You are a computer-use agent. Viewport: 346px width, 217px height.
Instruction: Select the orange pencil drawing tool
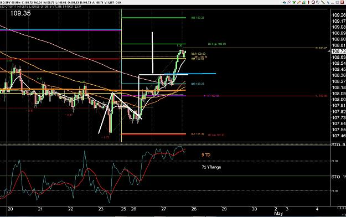299,2
